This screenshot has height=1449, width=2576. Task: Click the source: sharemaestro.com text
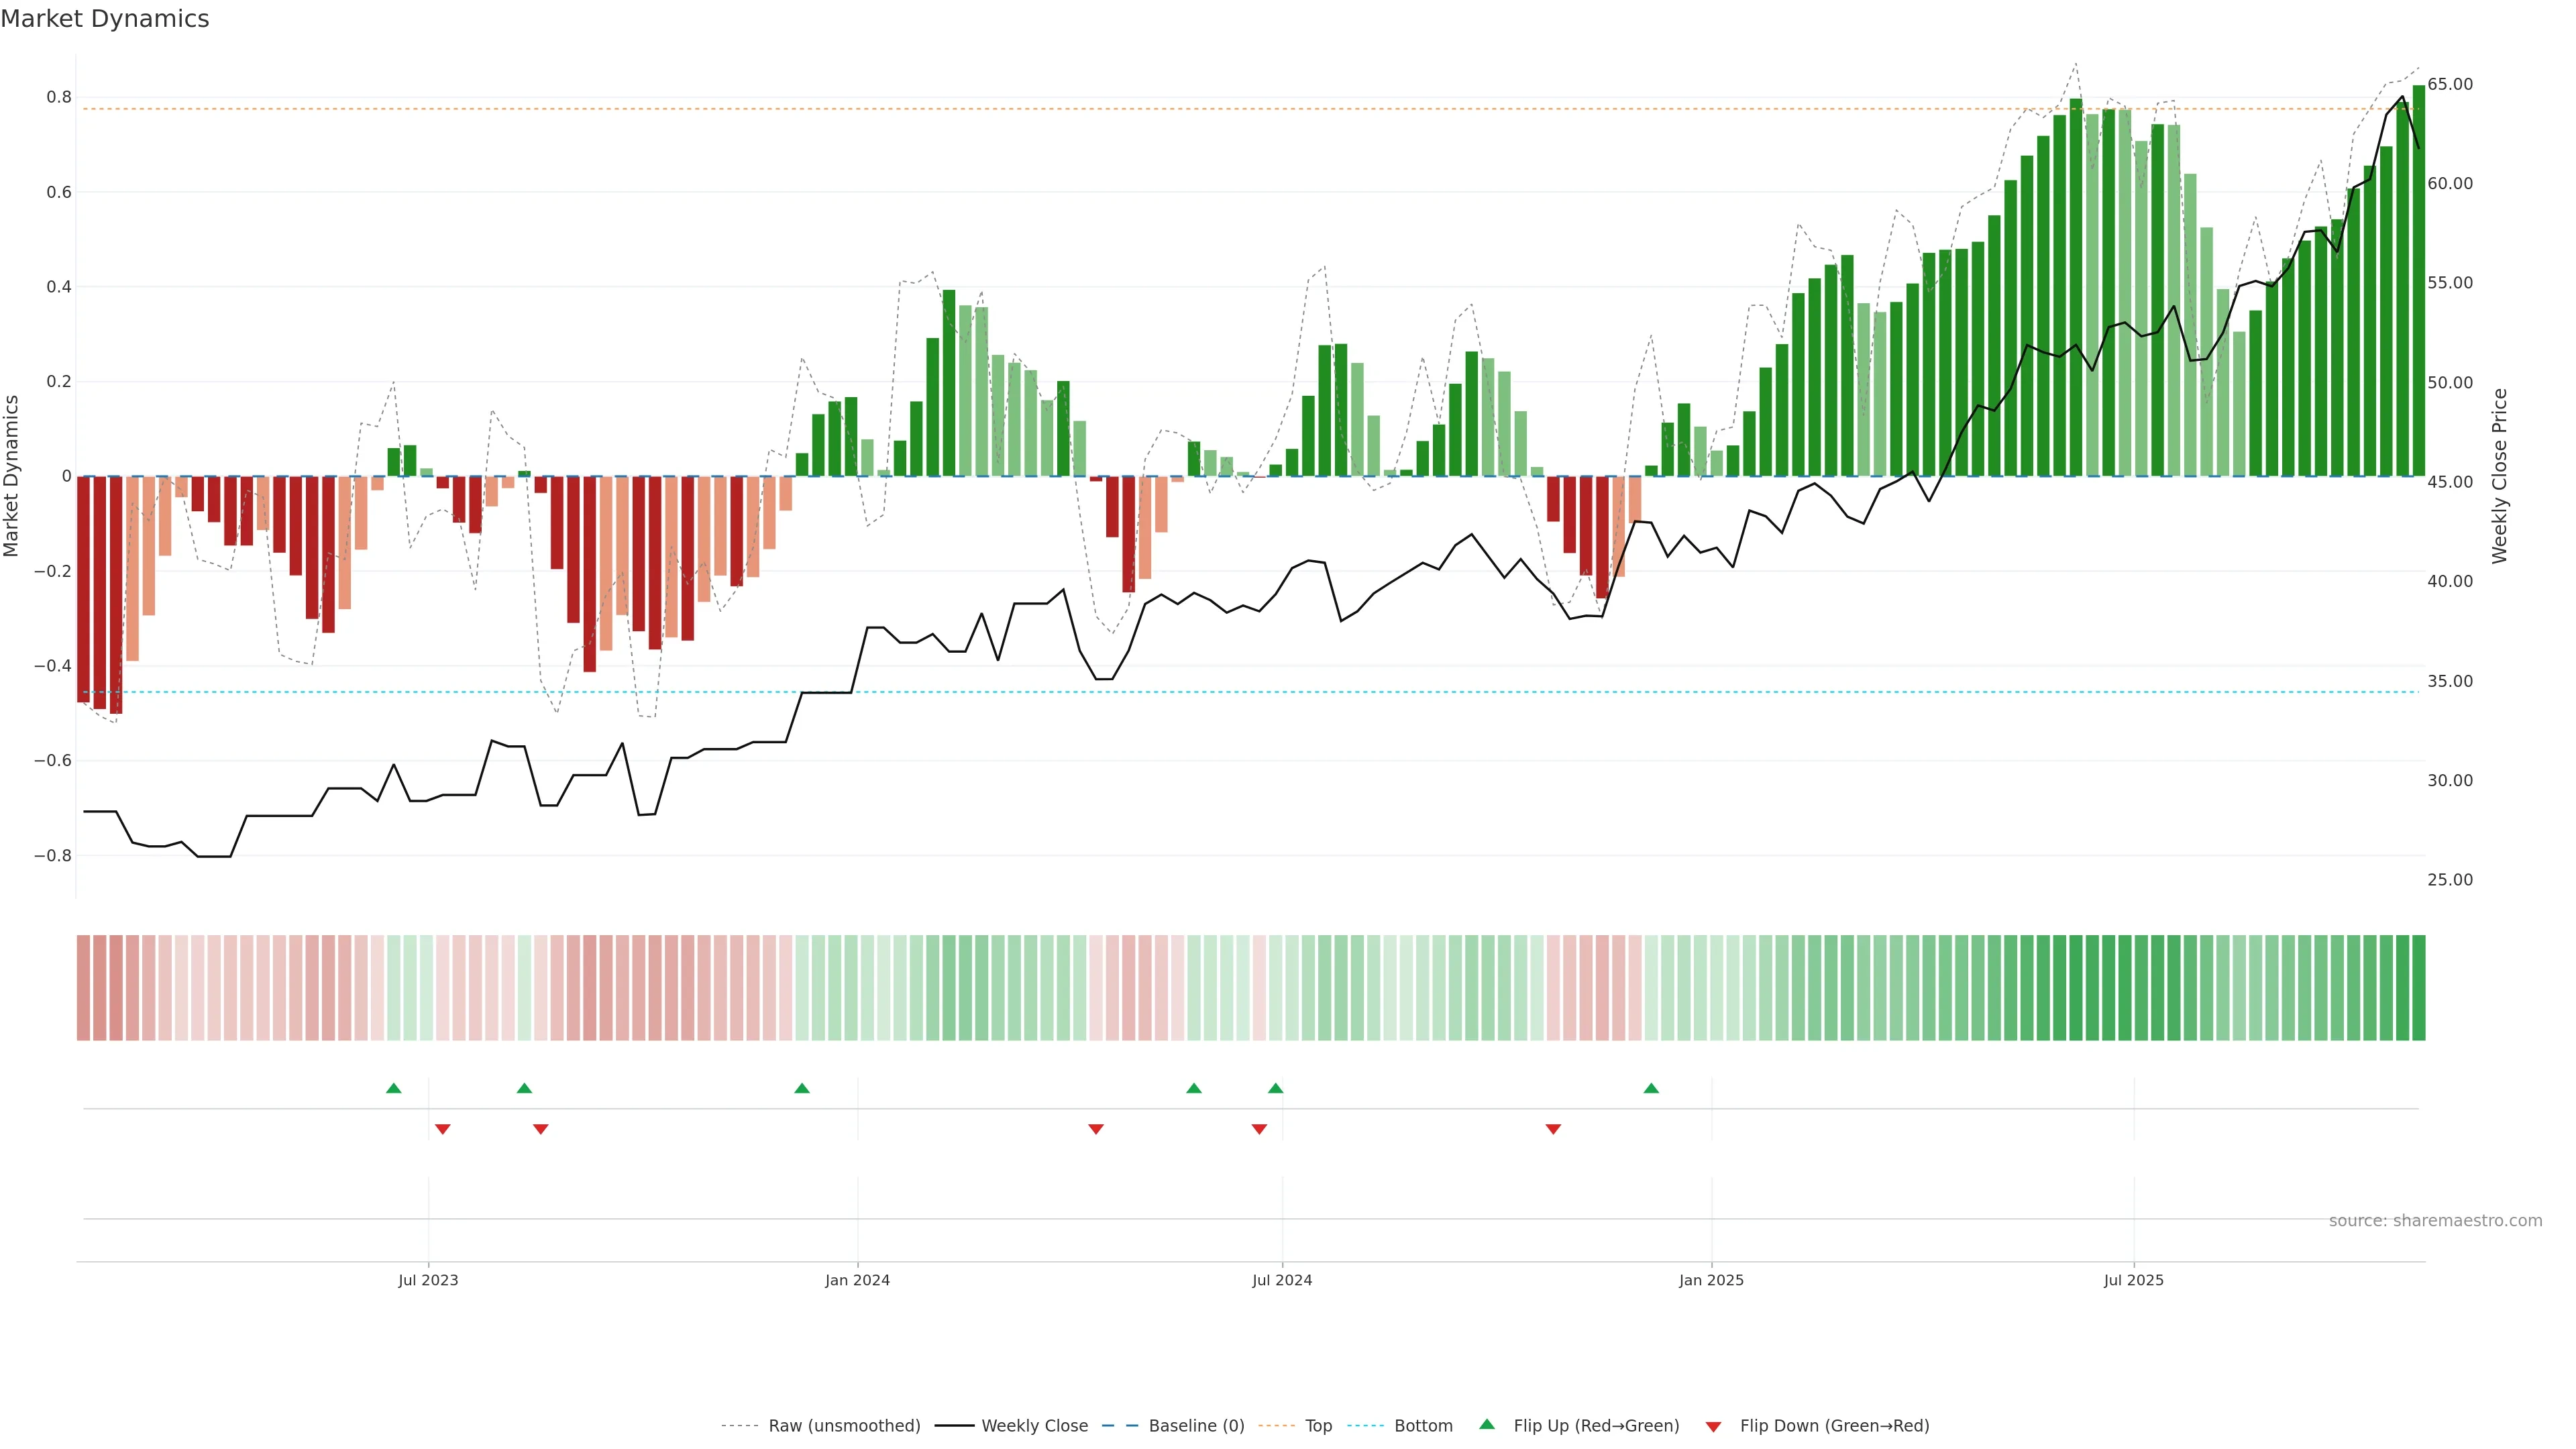(x=2435, y=1221)
